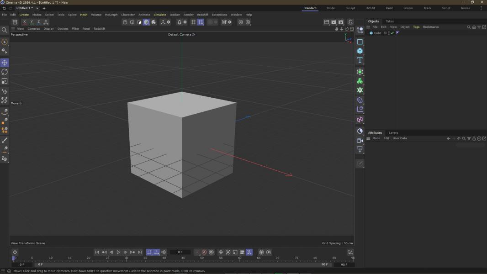Open the Simulate menu
This screenshot has width=487, height=274.
pos(159,15)
